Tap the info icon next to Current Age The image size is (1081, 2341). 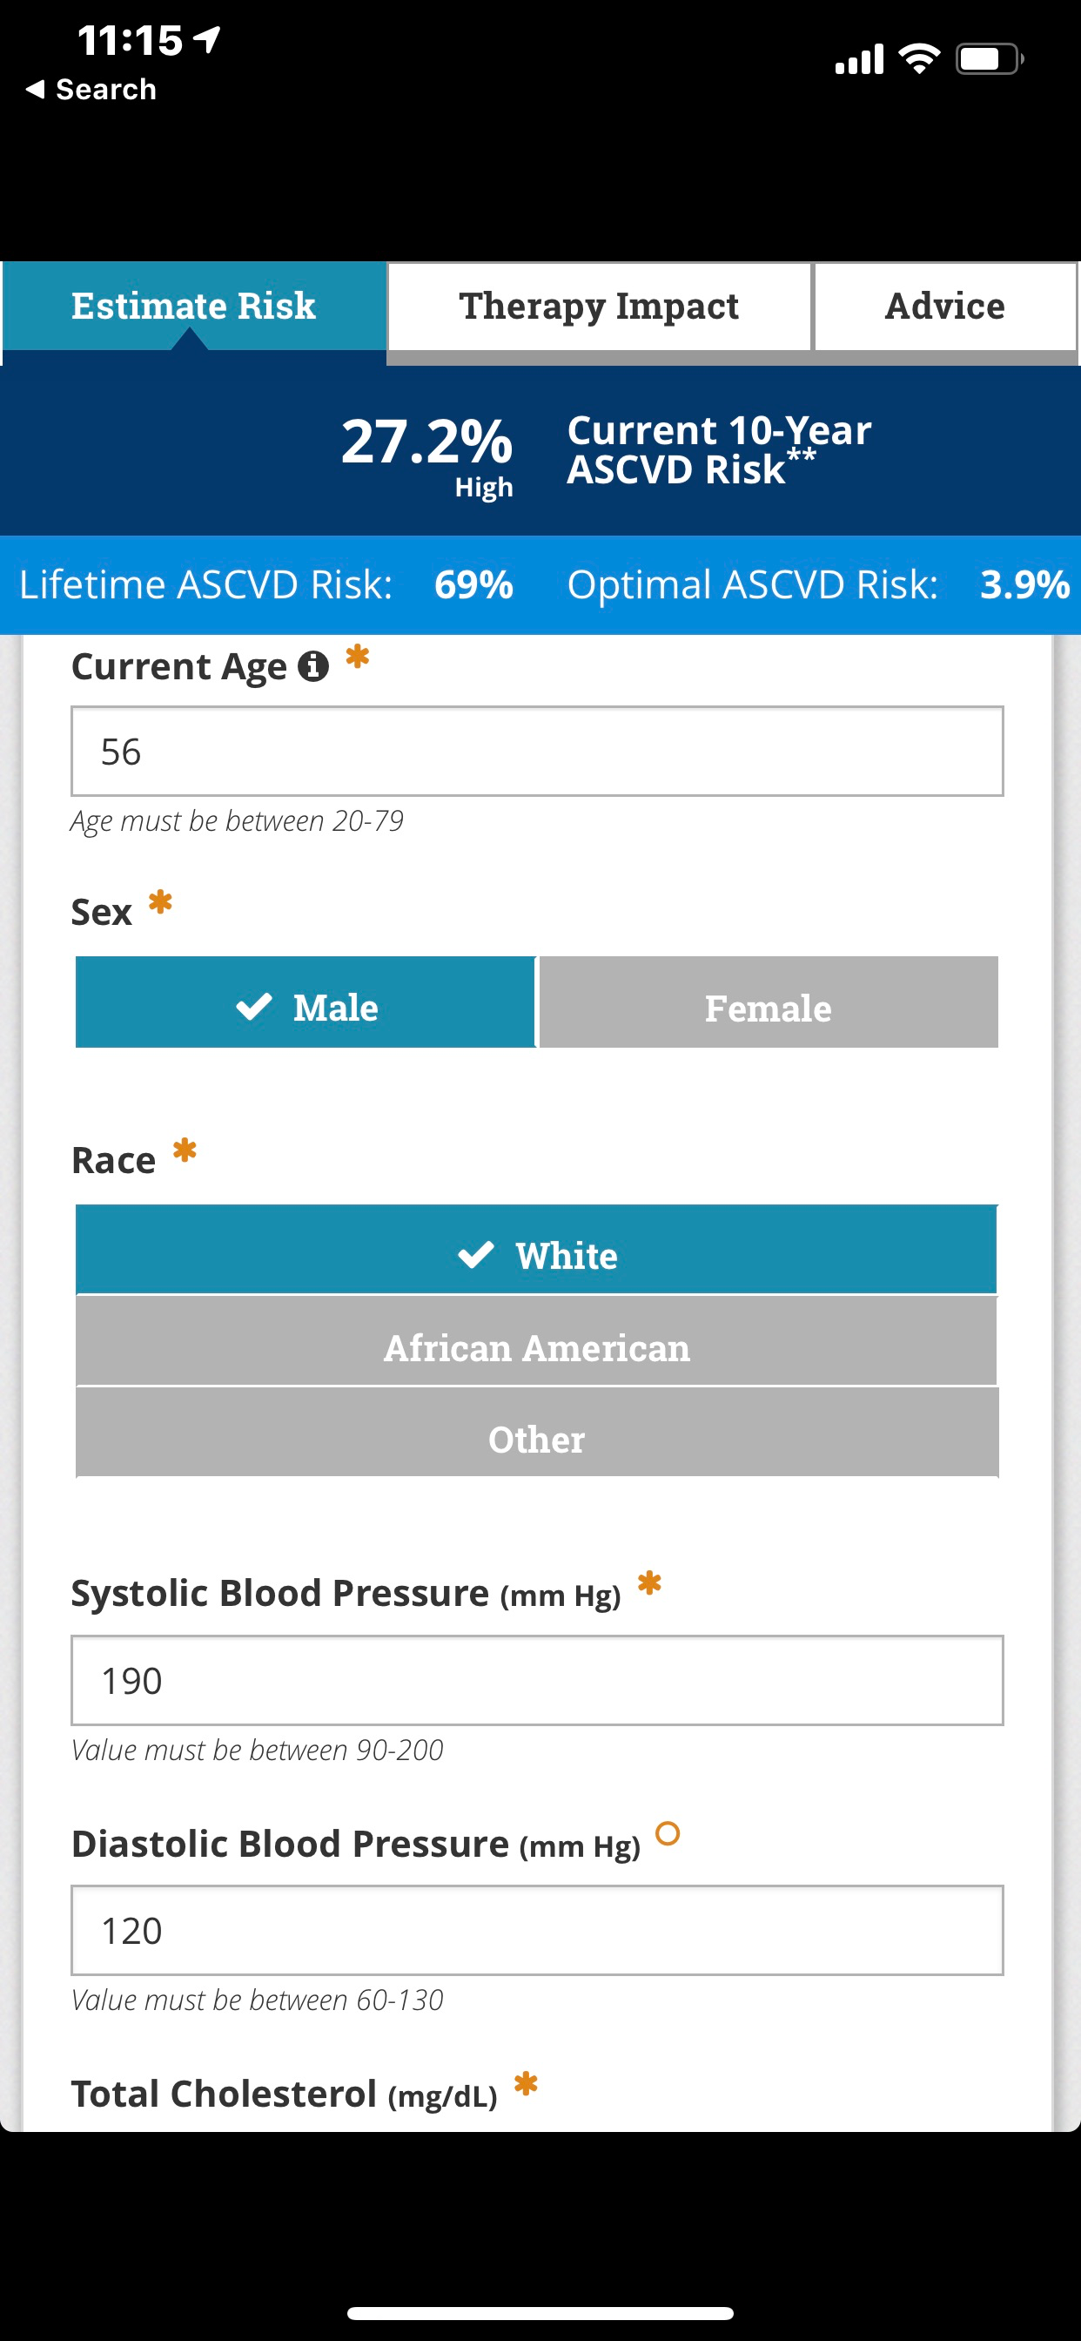tap(312, 666)
